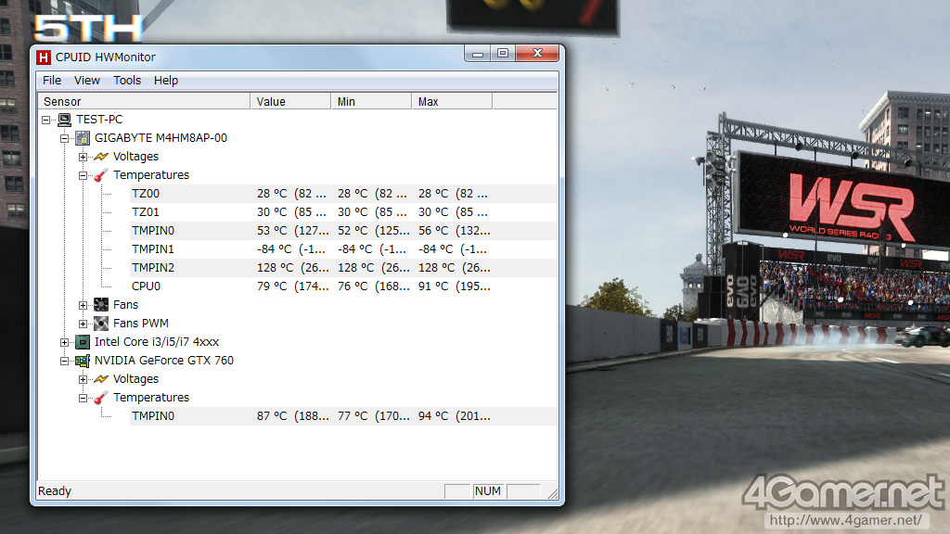Close the CPUID HWMonitor window
This screenshot has height=534, width=950.
pos(537,54)
